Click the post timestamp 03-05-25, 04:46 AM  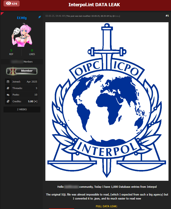(x=55, y=16)
